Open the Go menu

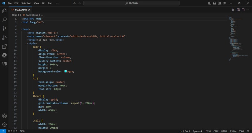click(43, 3)
